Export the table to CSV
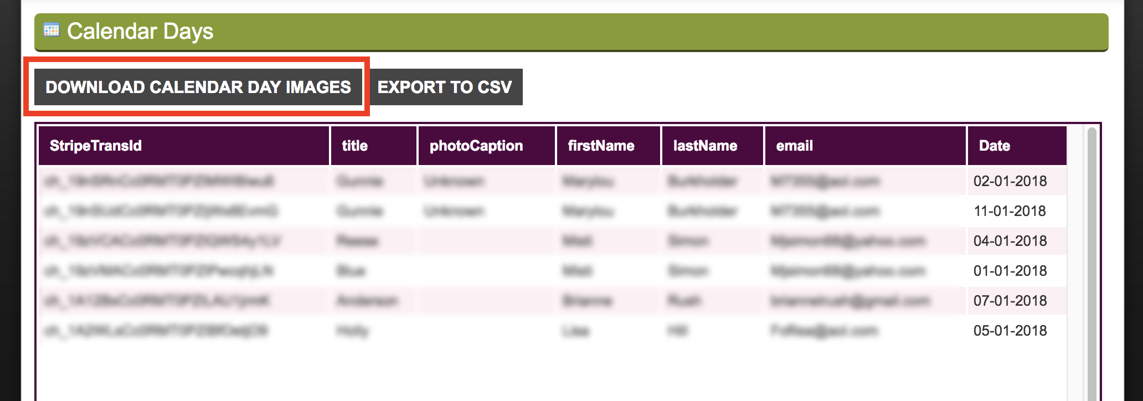This screenshot has height=401, width=1143. click(x=445, y=87)
